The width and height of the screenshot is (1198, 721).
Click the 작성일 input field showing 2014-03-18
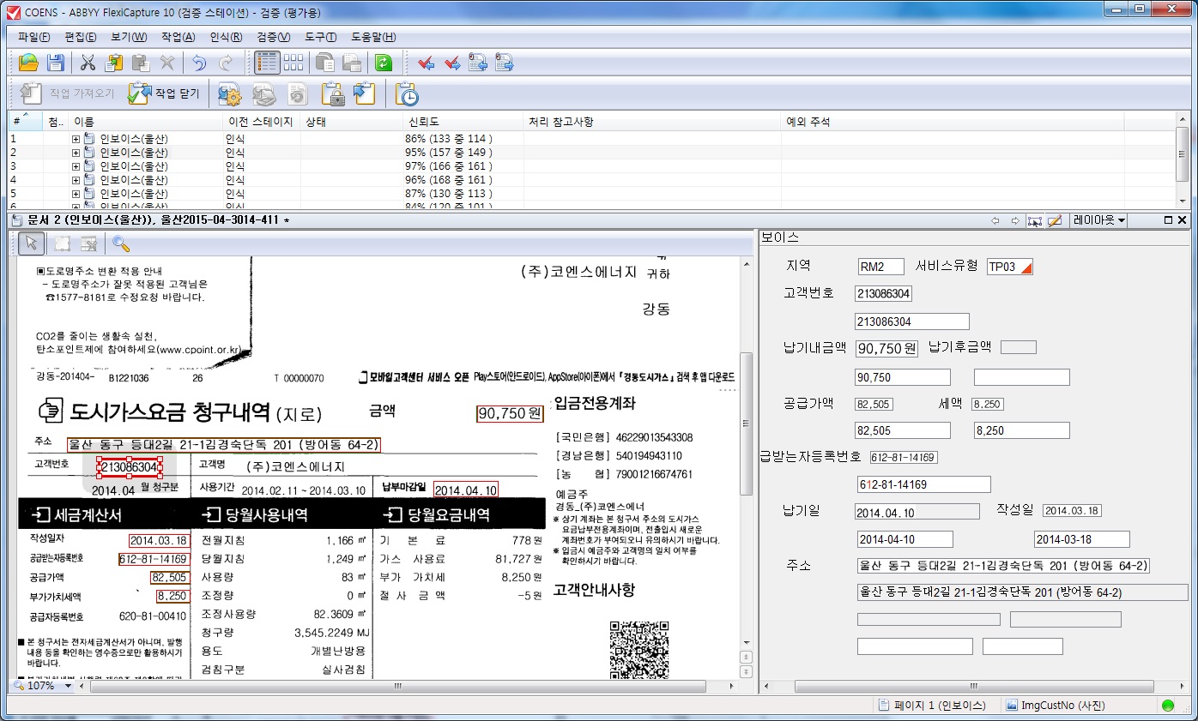pos(1082,539)
